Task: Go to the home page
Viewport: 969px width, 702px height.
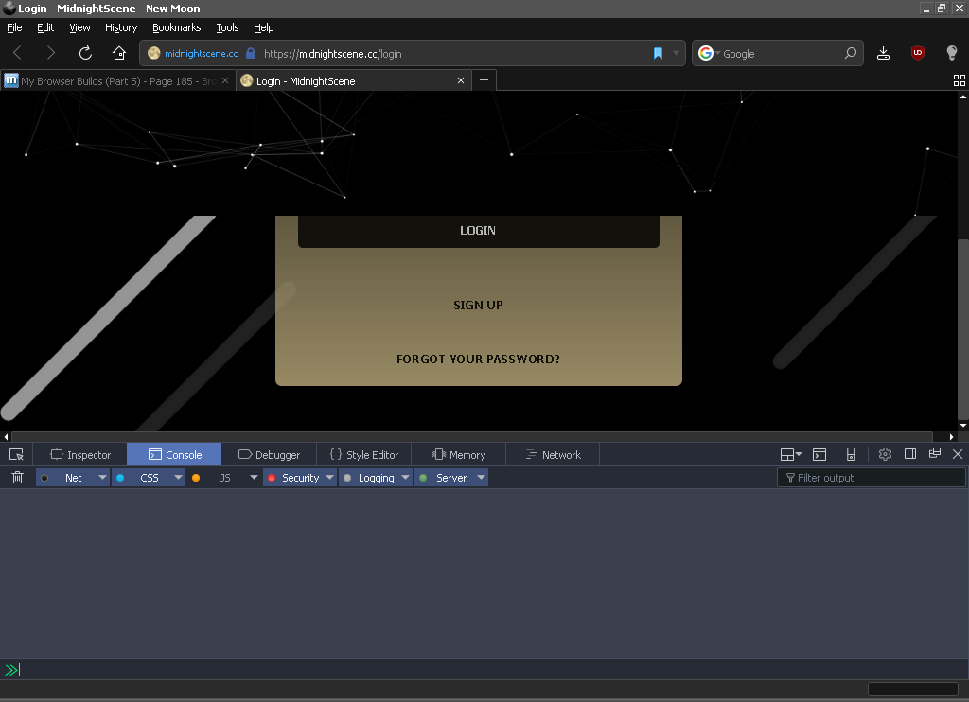Action: (x=119, y=53)
